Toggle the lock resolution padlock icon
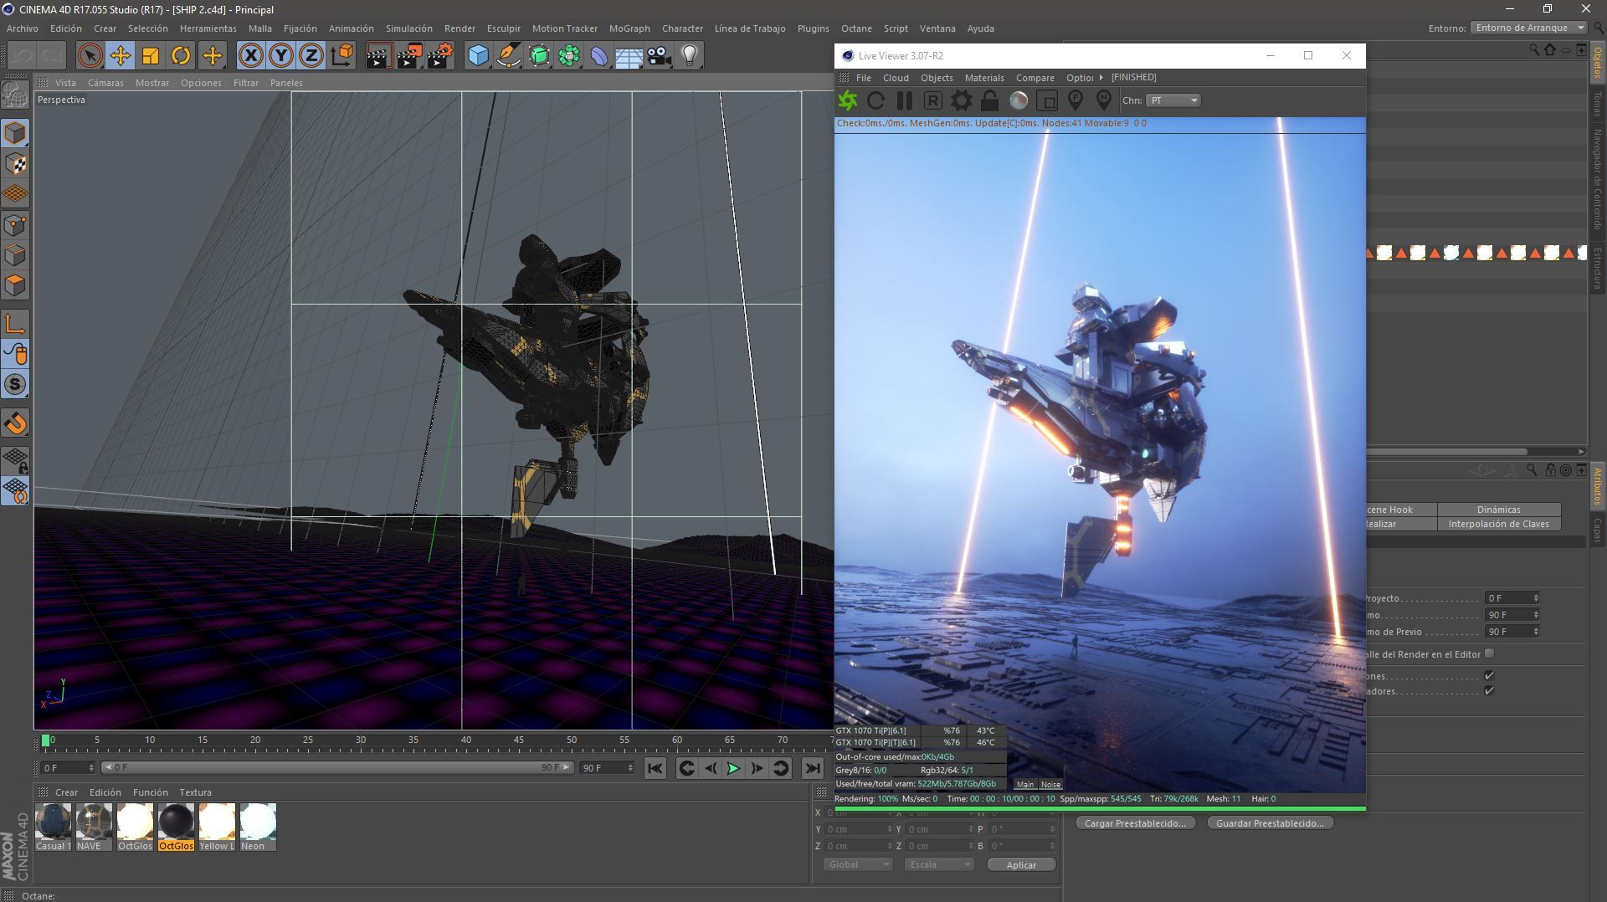This screenshot has width=1607, height=902. tap(989, 100)
